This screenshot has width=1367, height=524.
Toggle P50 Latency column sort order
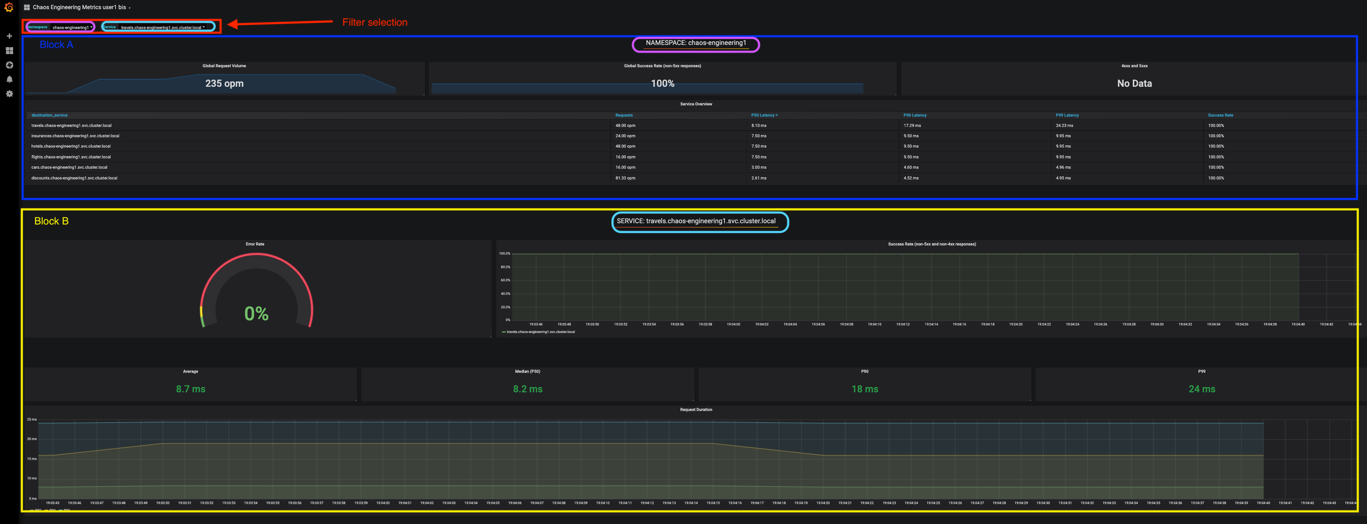click(764, 115)
